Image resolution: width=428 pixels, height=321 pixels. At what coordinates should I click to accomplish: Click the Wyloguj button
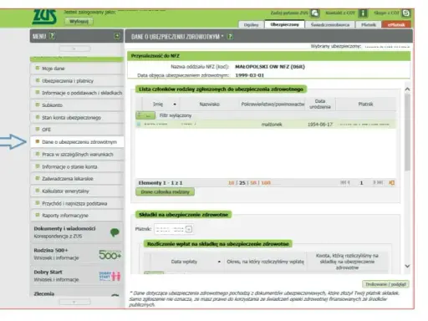coord(79,22)
